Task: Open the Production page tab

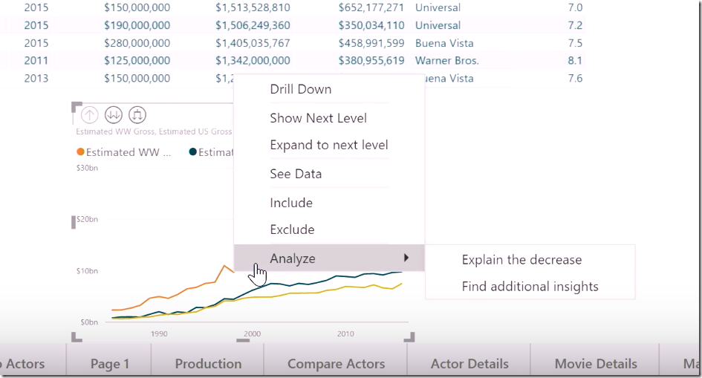Action: 208,364
